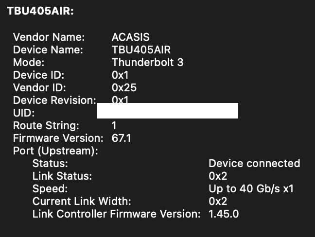Select the 0x1 value beside Device ID
The width and height of the screenshot is (315, 237).
click(x=120, y=75)
